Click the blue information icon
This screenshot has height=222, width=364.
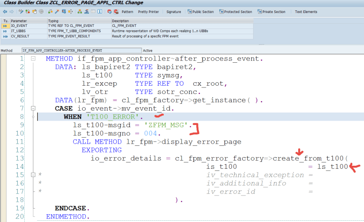tap(100, 12)
